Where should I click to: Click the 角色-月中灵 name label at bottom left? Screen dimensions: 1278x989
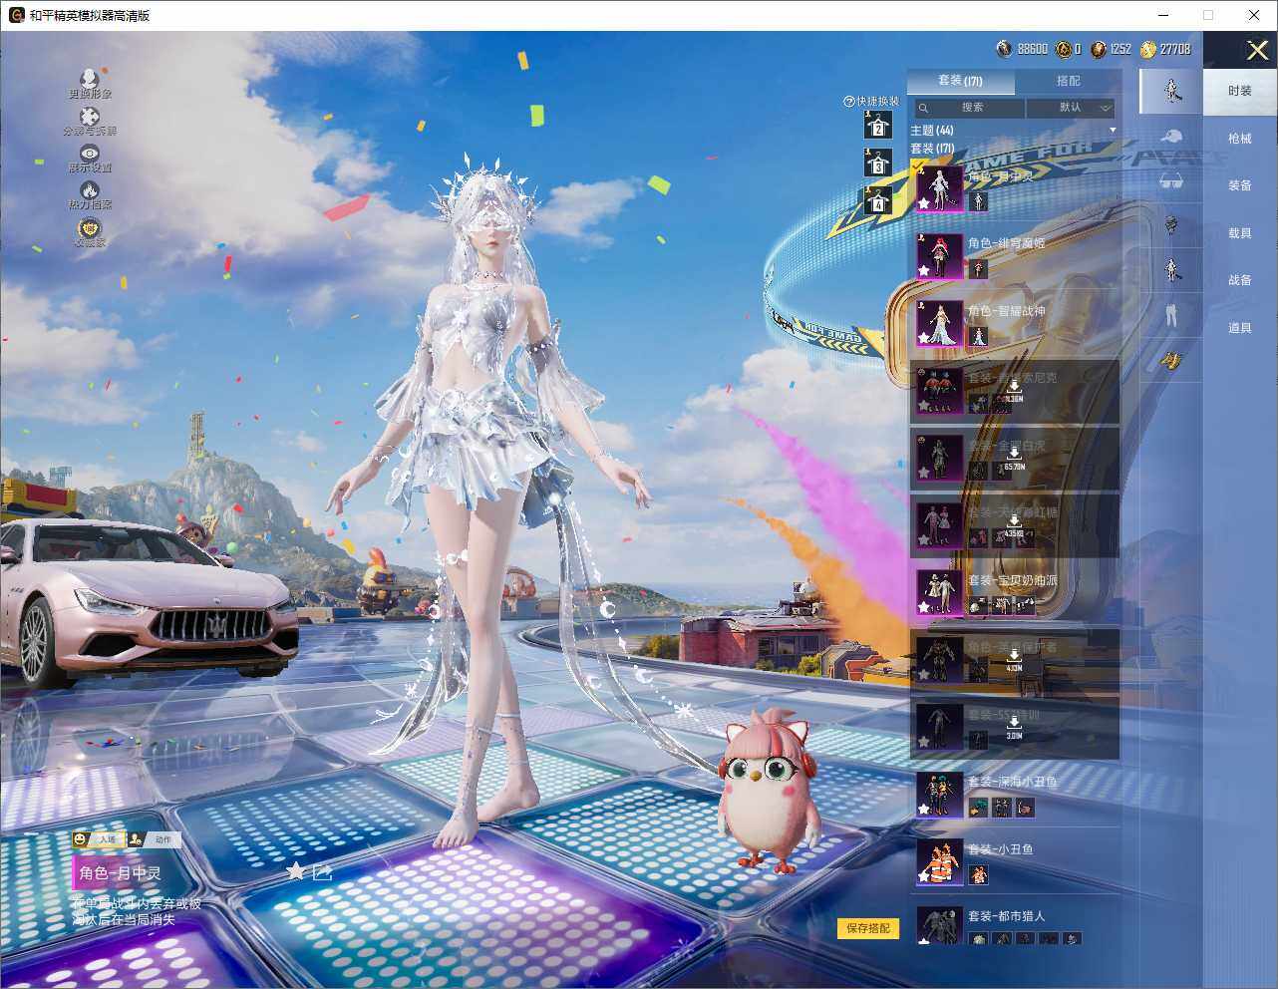pos(120,873)
